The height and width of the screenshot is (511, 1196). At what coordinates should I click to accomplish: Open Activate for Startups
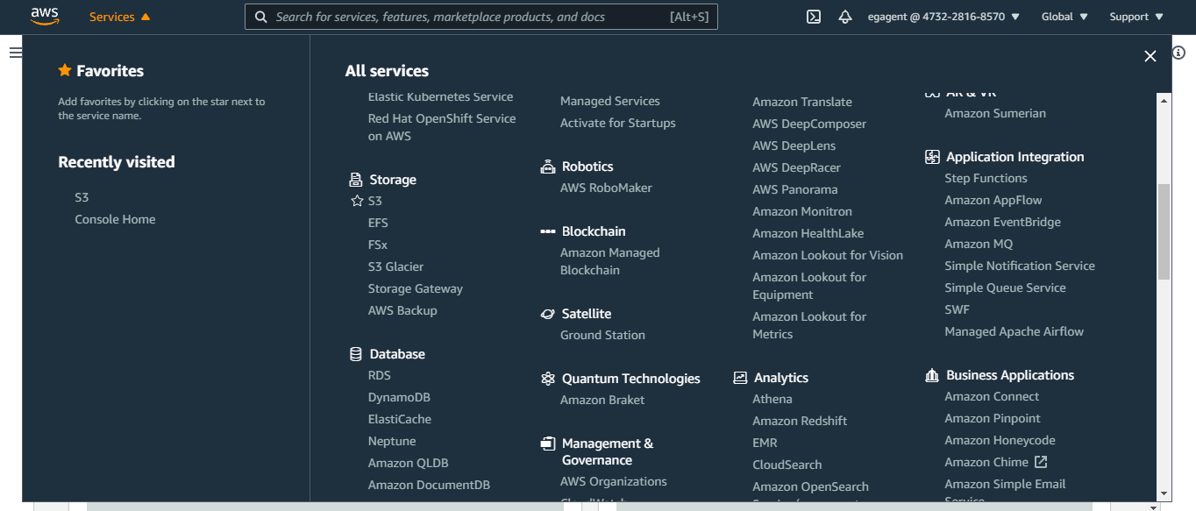click(618, 123)
